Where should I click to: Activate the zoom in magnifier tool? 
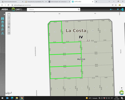point(9,17)
